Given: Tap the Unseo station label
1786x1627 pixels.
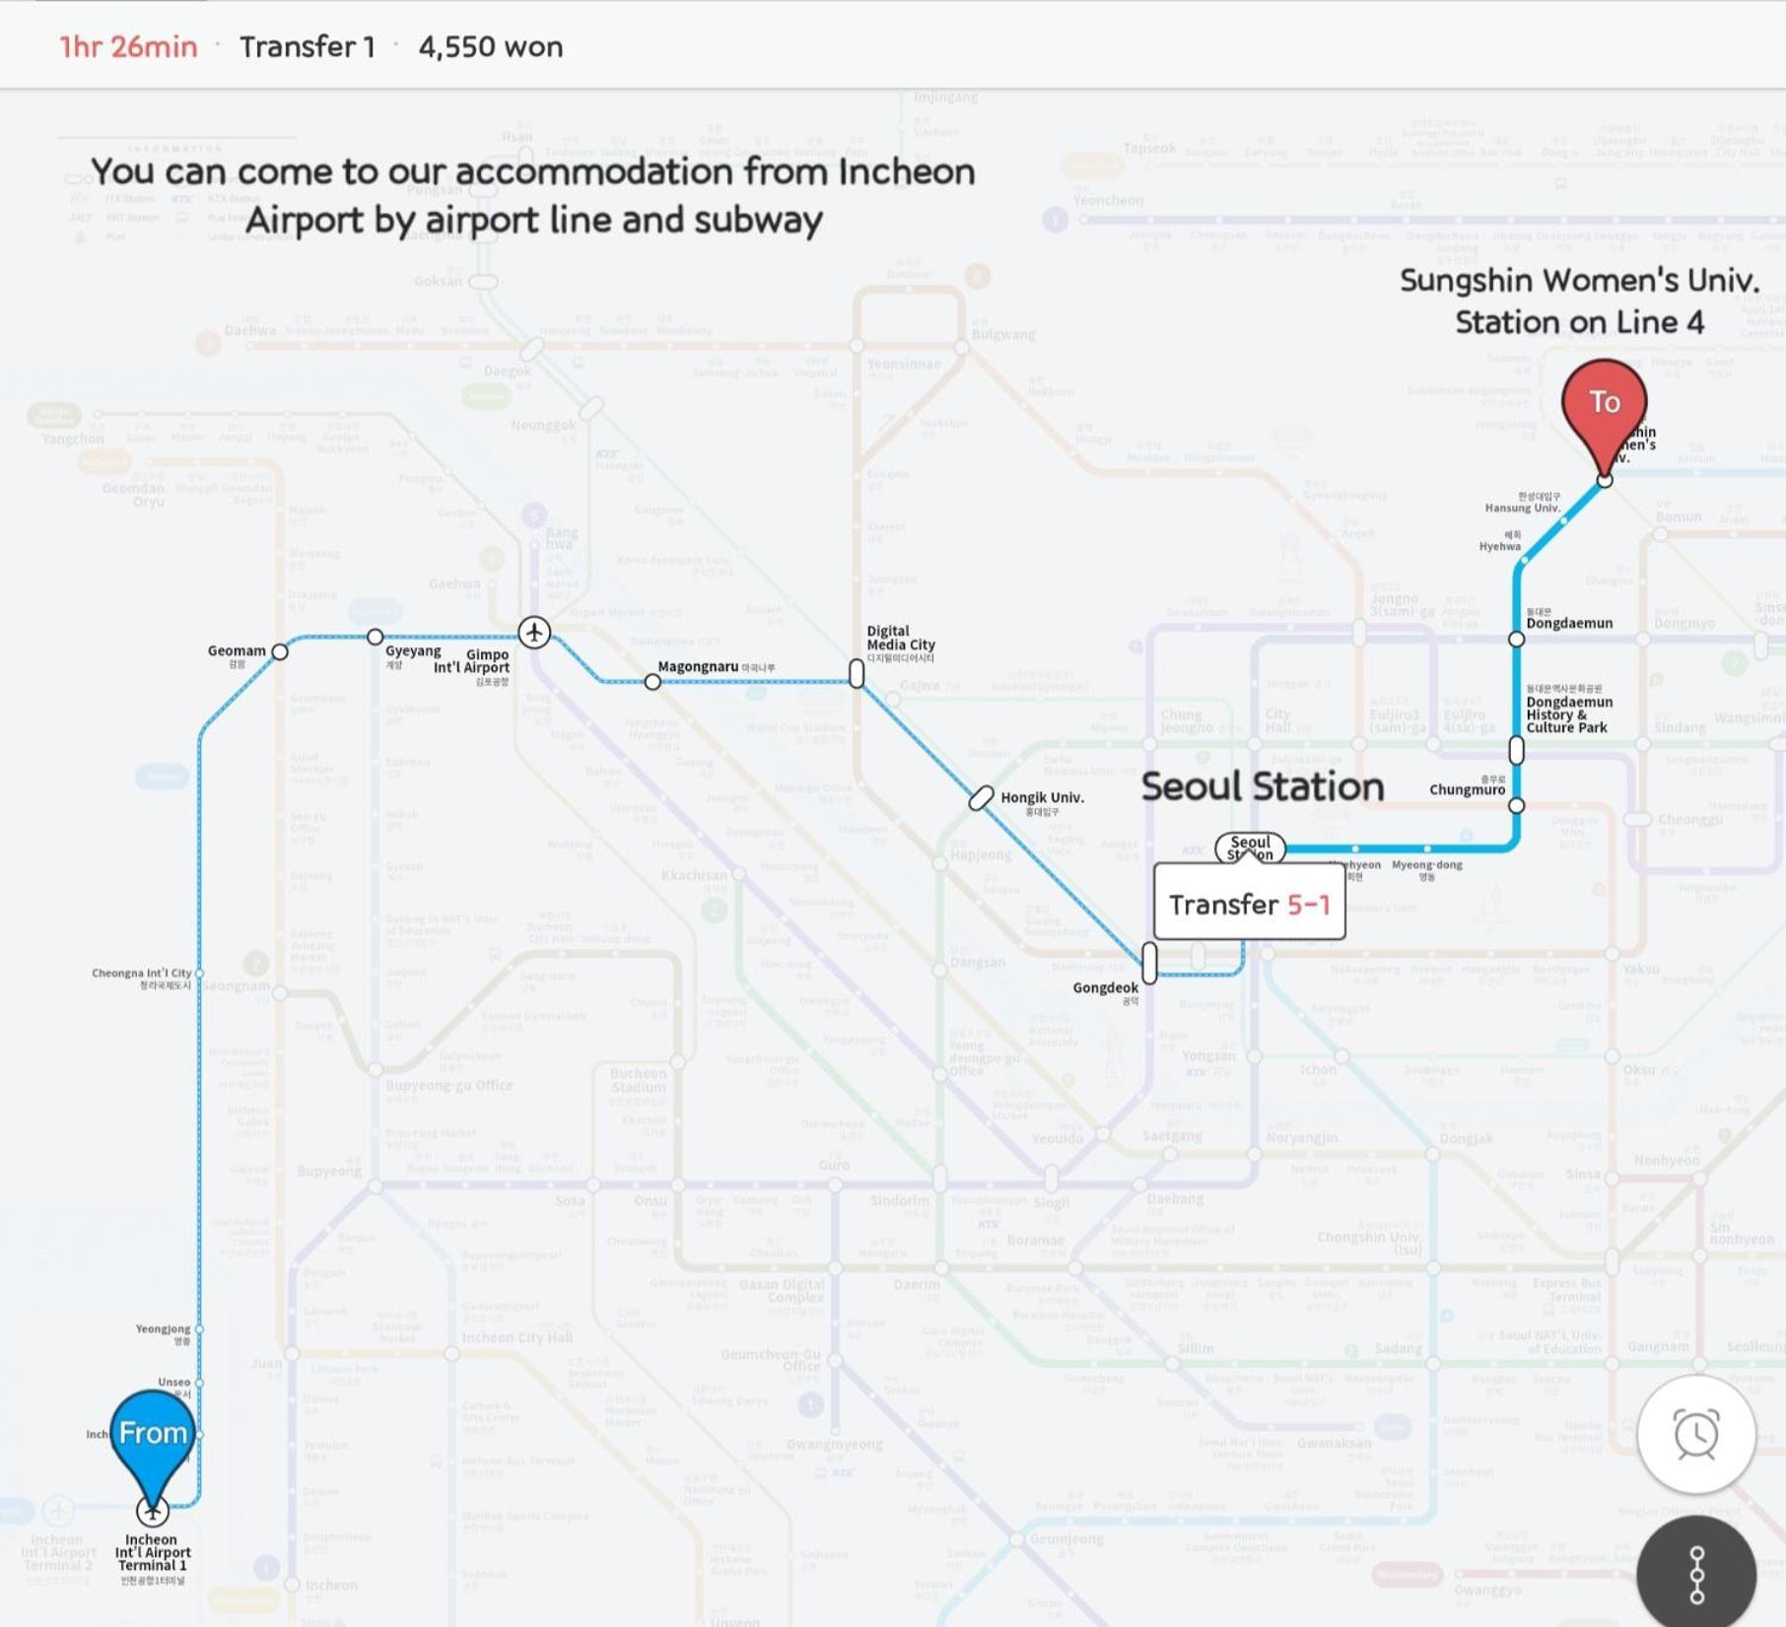Looking at the screenshot, I should point(173,1382).
